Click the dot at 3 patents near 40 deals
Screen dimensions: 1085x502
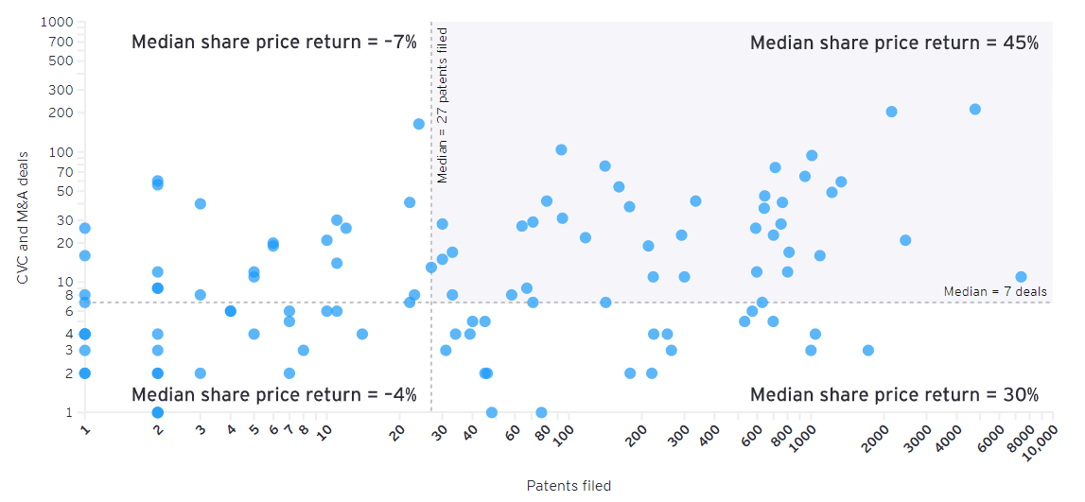pos(200,203)
